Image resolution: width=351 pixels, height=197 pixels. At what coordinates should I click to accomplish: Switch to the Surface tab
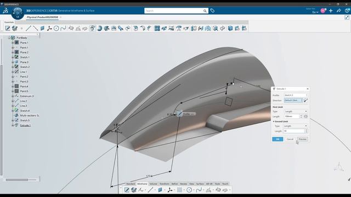200,184
